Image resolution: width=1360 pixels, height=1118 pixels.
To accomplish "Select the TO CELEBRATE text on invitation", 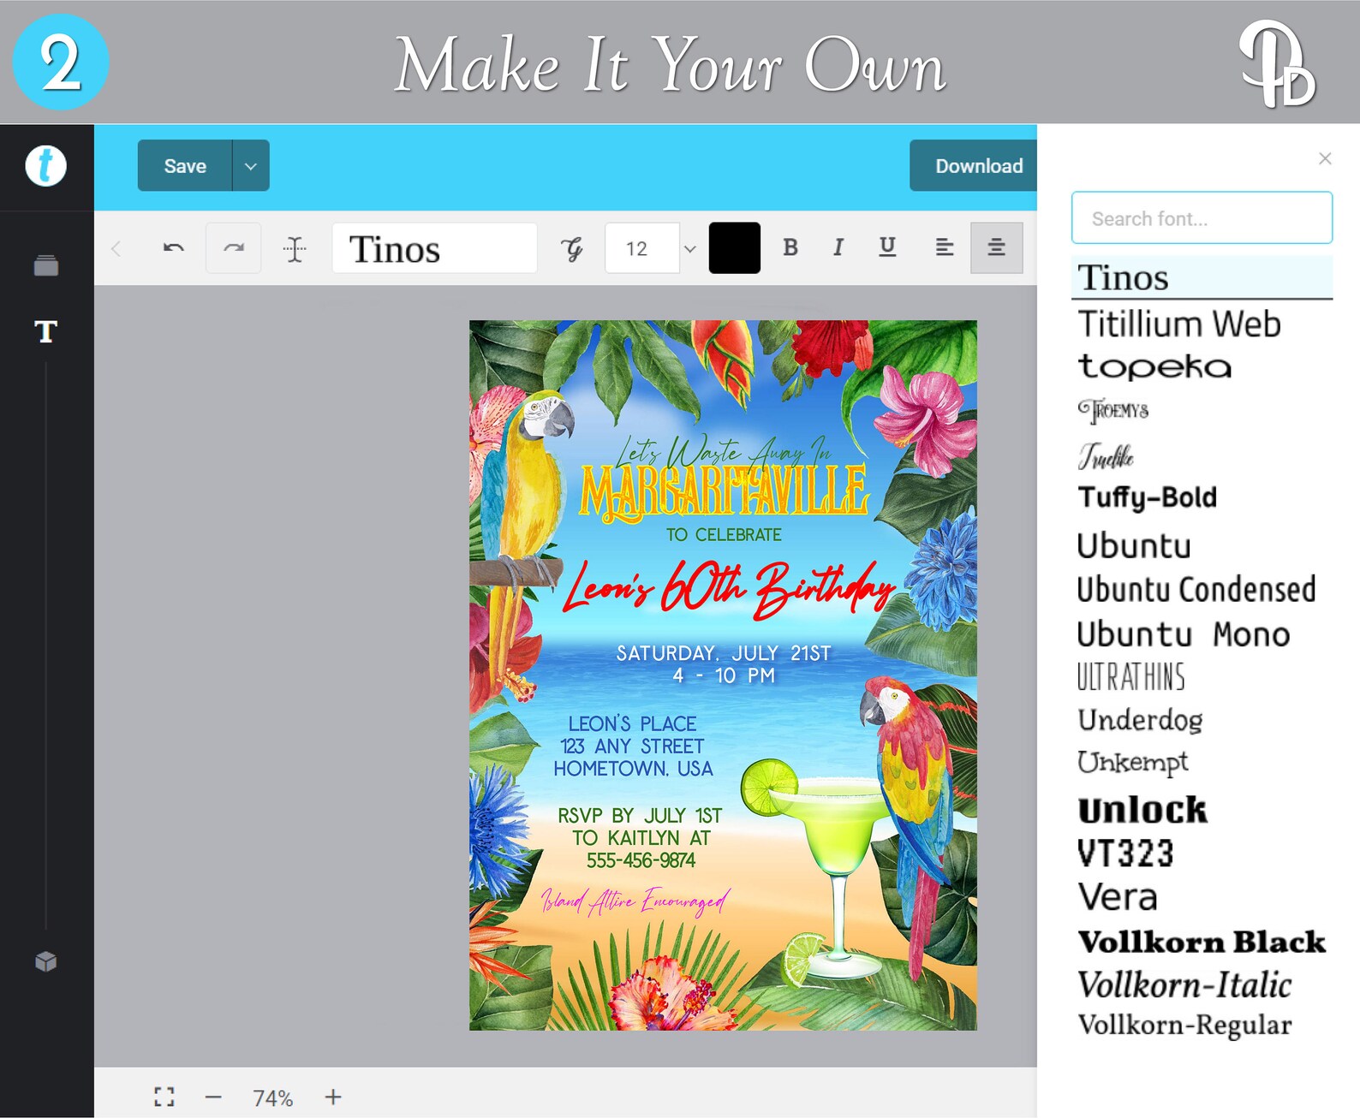I will [724, 535].
